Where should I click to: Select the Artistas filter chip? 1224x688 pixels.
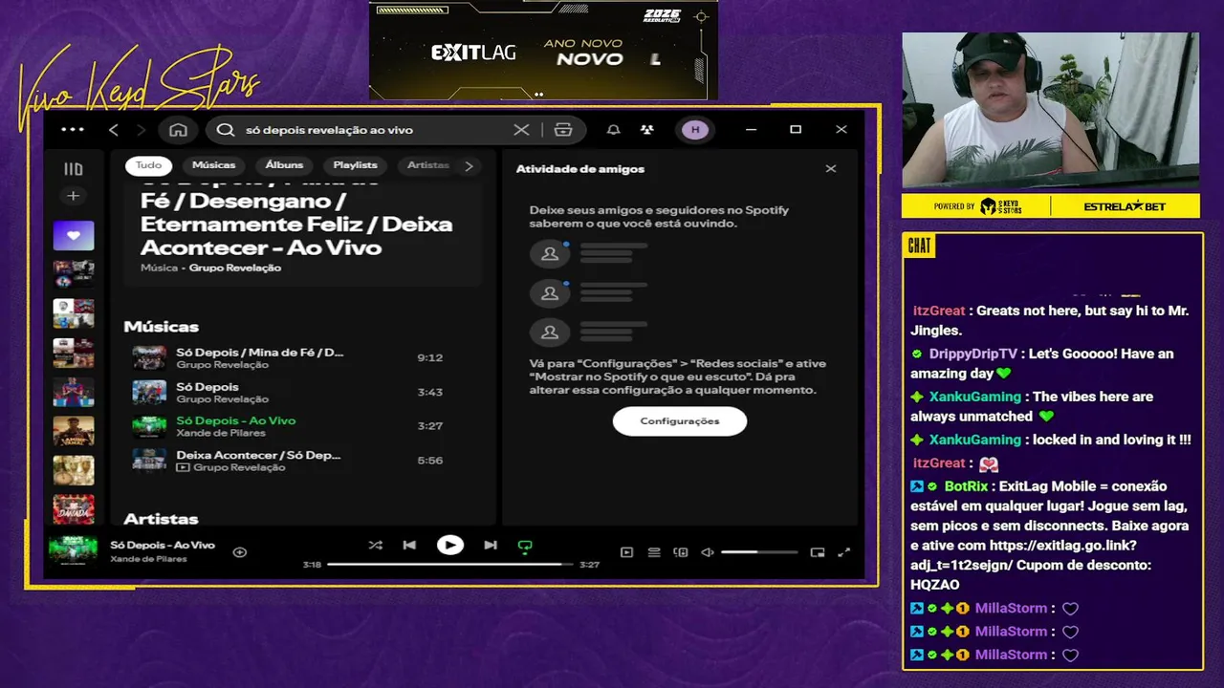coord(427,165)
